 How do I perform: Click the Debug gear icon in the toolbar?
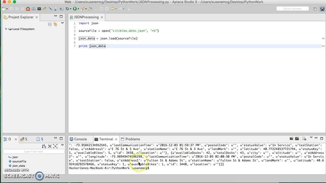click(67, 9)
